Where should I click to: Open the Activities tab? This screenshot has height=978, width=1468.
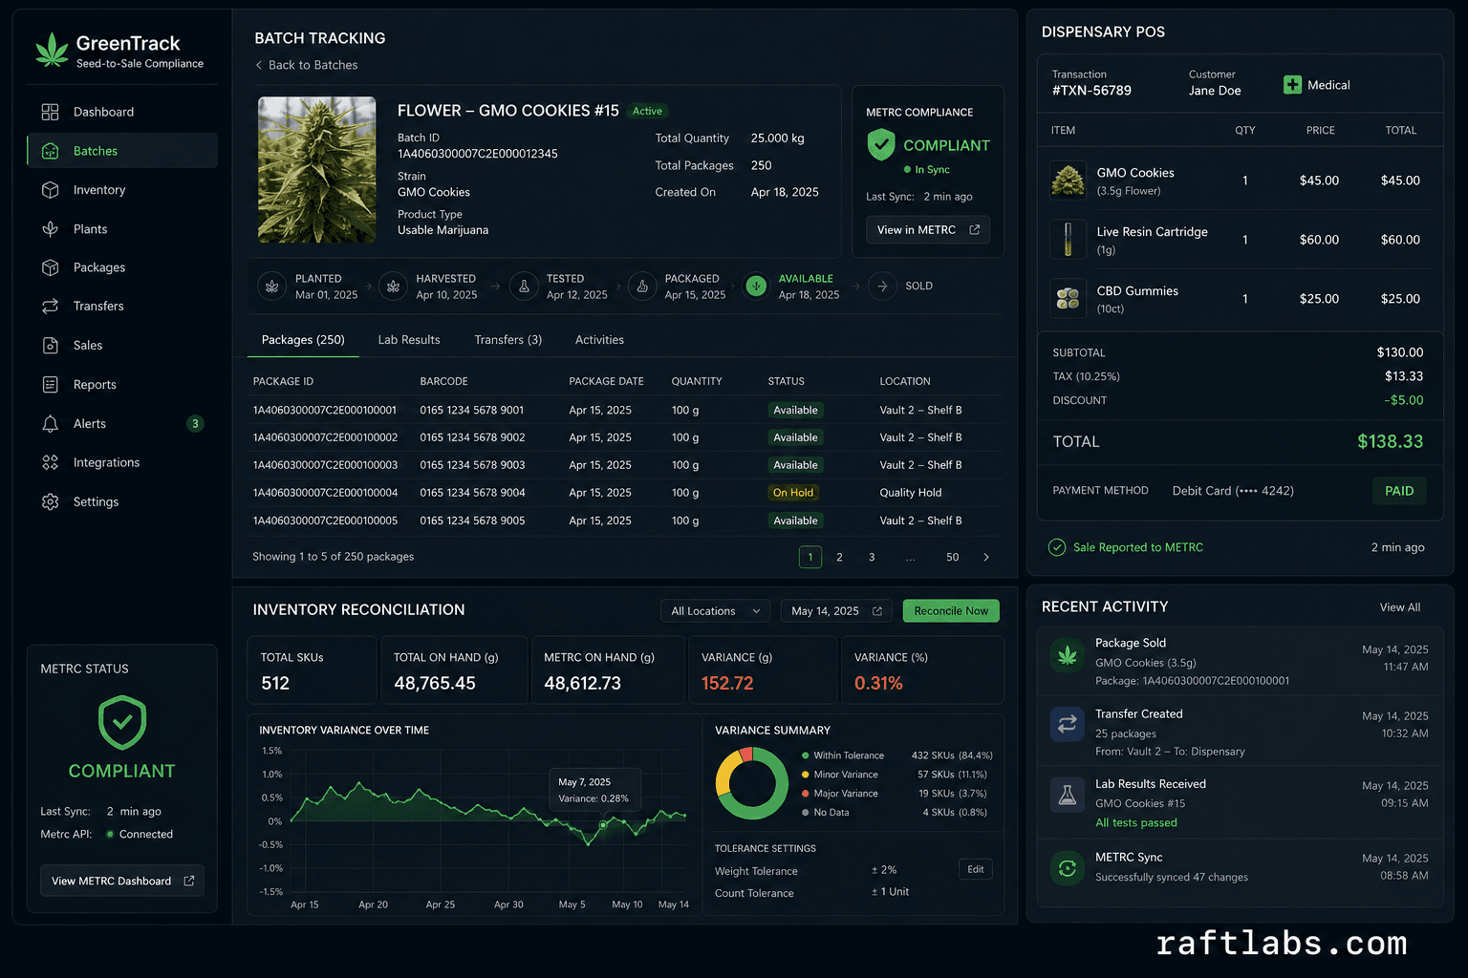(599, 340)
